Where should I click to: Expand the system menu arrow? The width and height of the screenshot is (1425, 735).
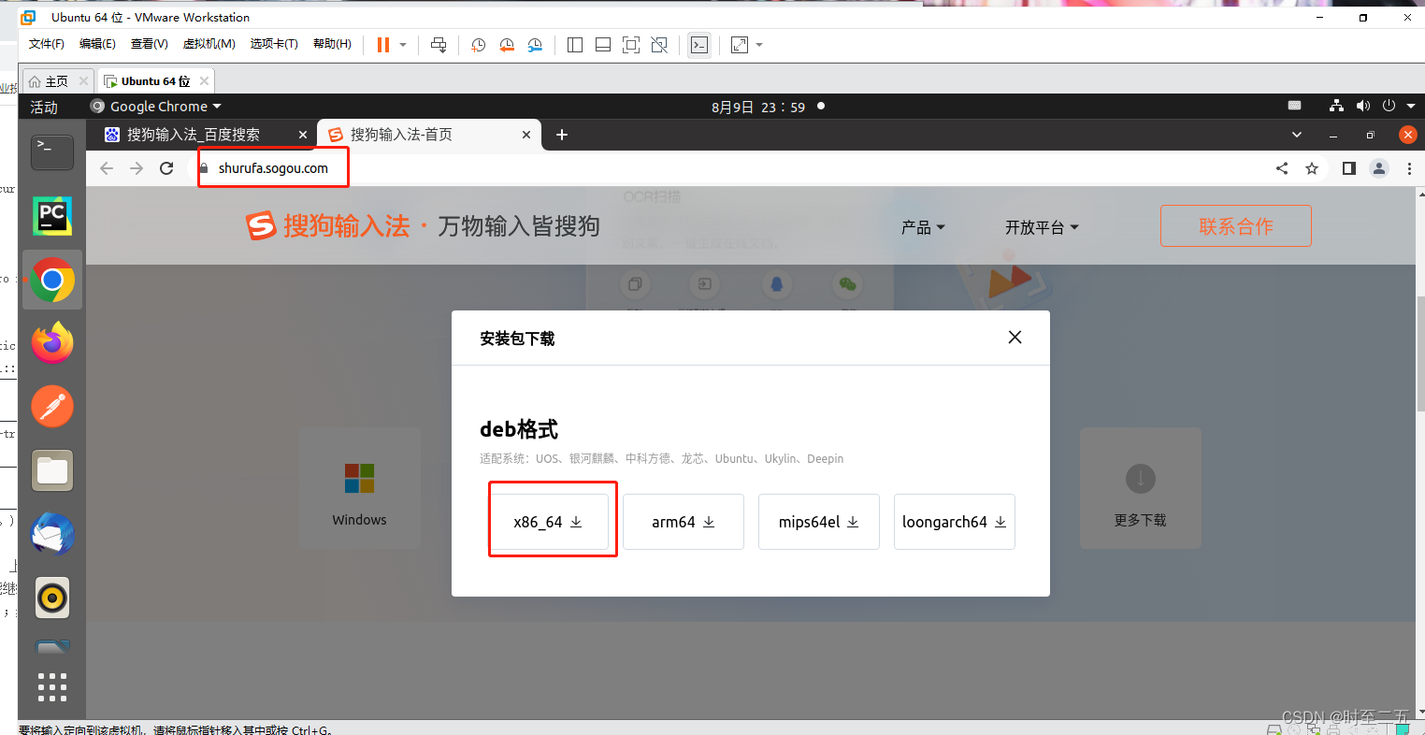click(x=1411, y=106)
